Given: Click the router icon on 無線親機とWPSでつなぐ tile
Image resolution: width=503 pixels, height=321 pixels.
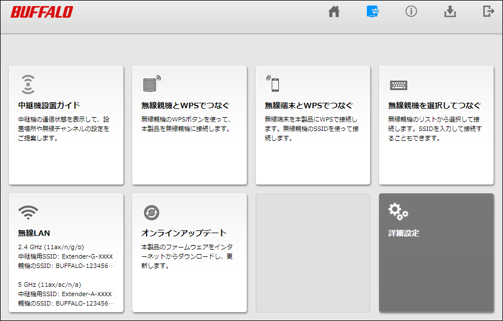Looking at the screenshot, I should 151,84.
